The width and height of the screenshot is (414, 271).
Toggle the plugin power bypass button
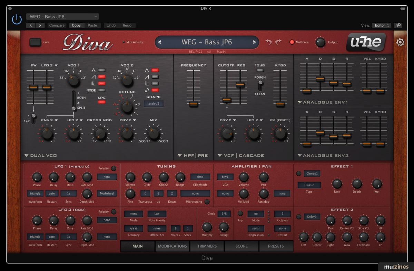tap(17, 20)
